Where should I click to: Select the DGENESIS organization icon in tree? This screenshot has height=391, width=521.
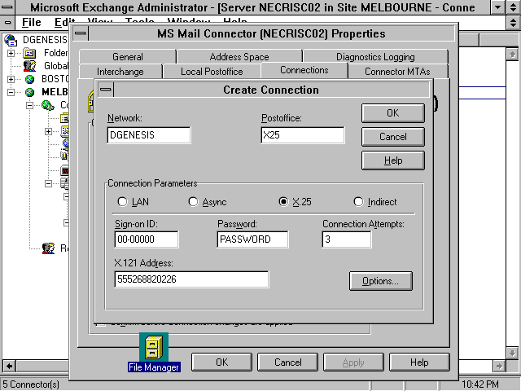tap(11, 40)
